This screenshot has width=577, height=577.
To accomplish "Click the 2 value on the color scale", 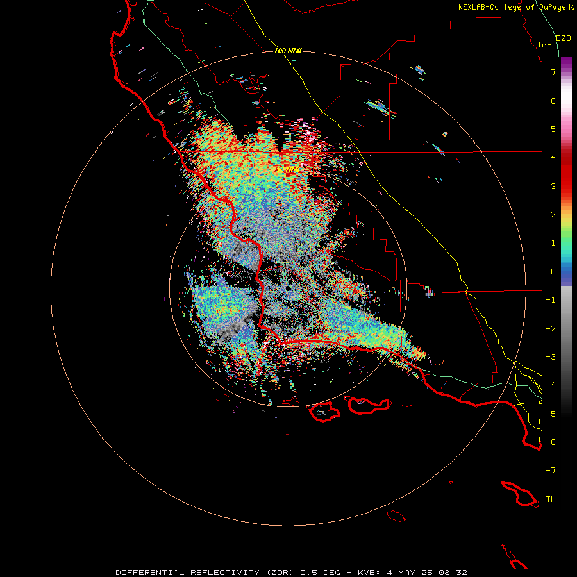I will point(553,215).
